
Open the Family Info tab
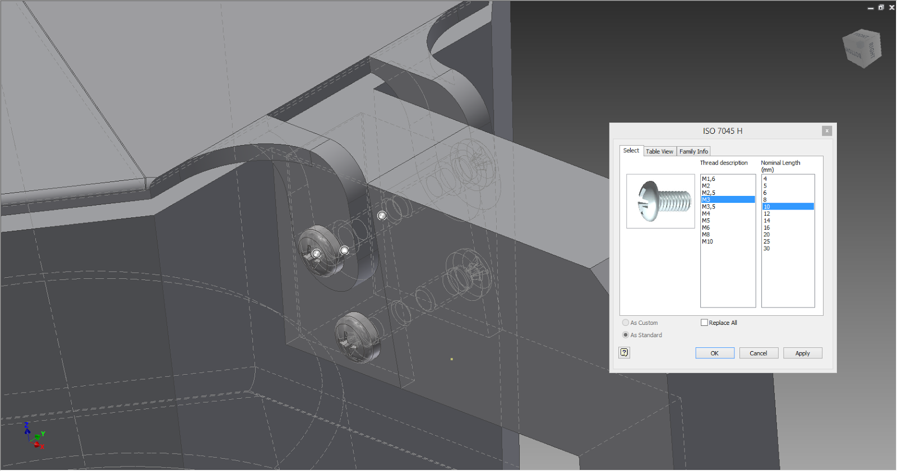pos(693,151)
